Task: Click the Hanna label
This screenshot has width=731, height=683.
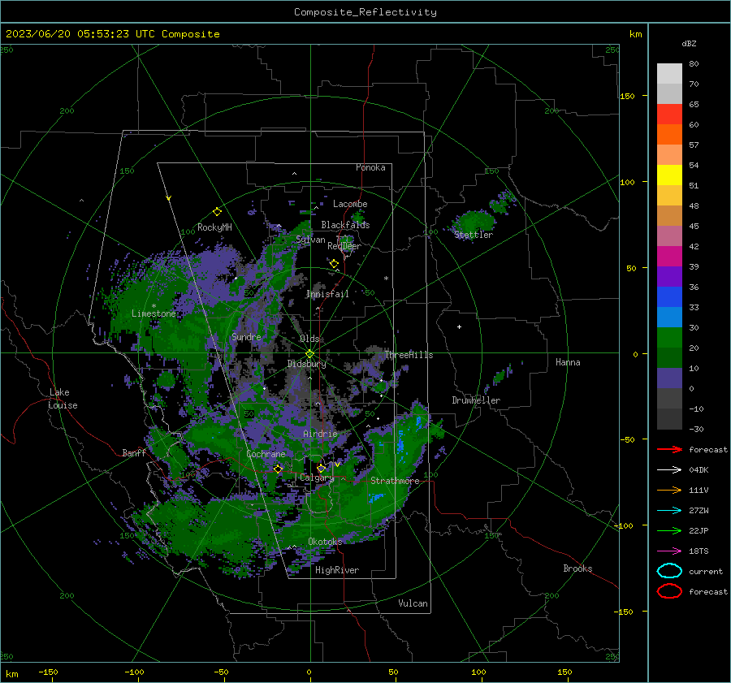Action: pos(568,362)
